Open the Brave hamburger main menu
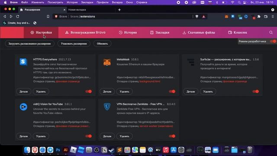Screen dimensions: 277x156 (x=273, y=16)
